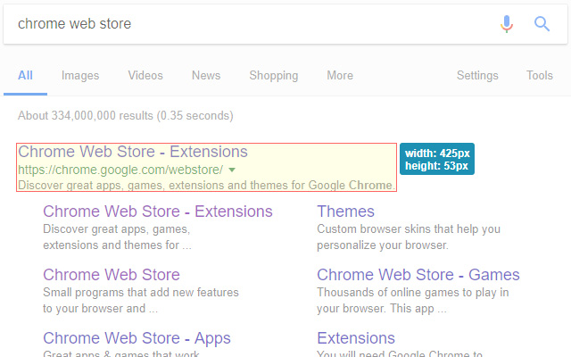Open the Videos results tab
571x357 pixels.
click(145, 76)
